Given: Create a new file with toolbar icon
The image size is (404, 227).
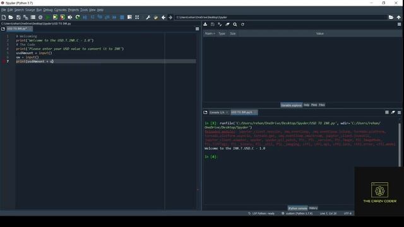Looking at the screenshot, I should 4,17.
